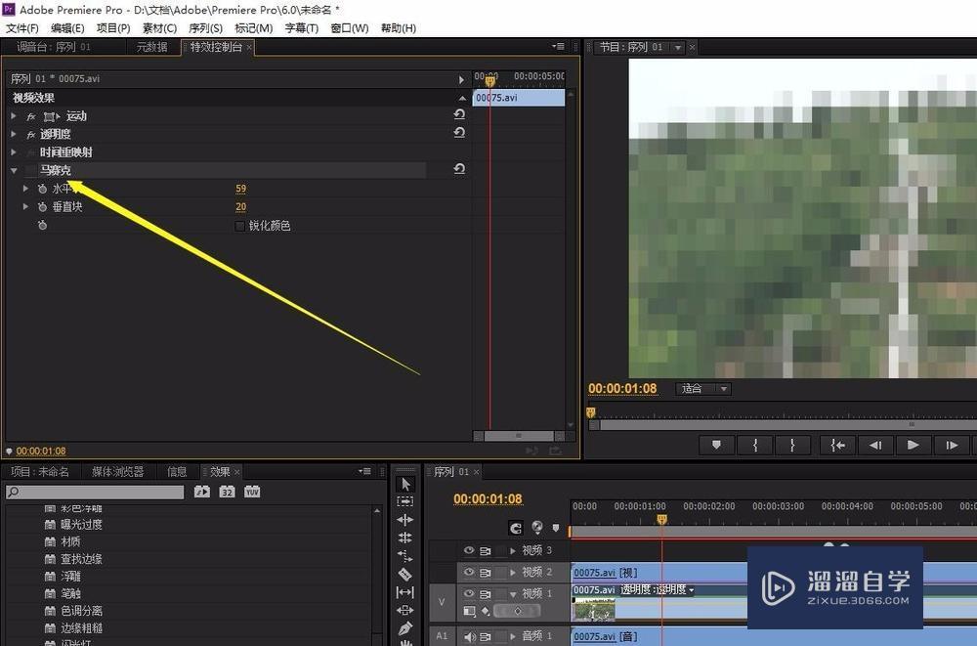Screen dimensions: 977x646
Task: Reset the 马赛克 effect parameters
Action: tap(459, 170)
